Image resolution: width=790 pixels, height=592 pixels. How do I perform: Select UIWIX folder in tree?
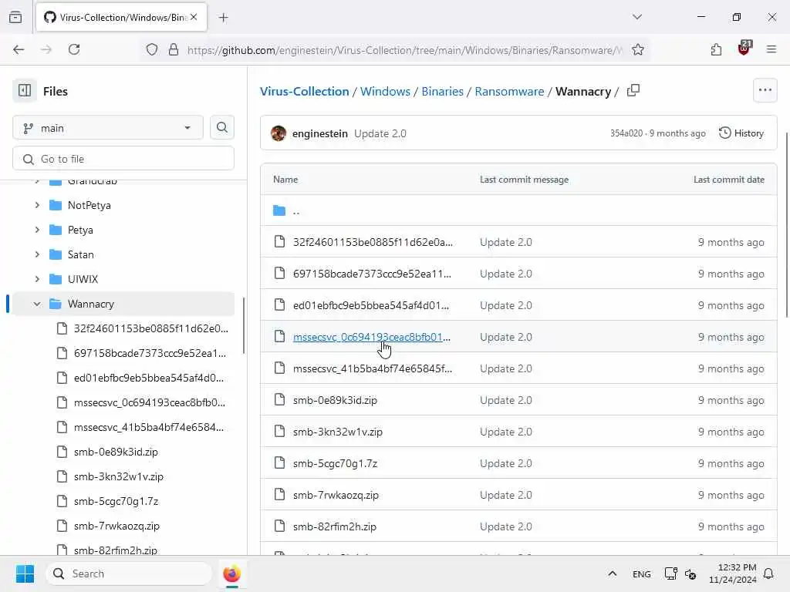pyautogui.click(x=83, y=279)
